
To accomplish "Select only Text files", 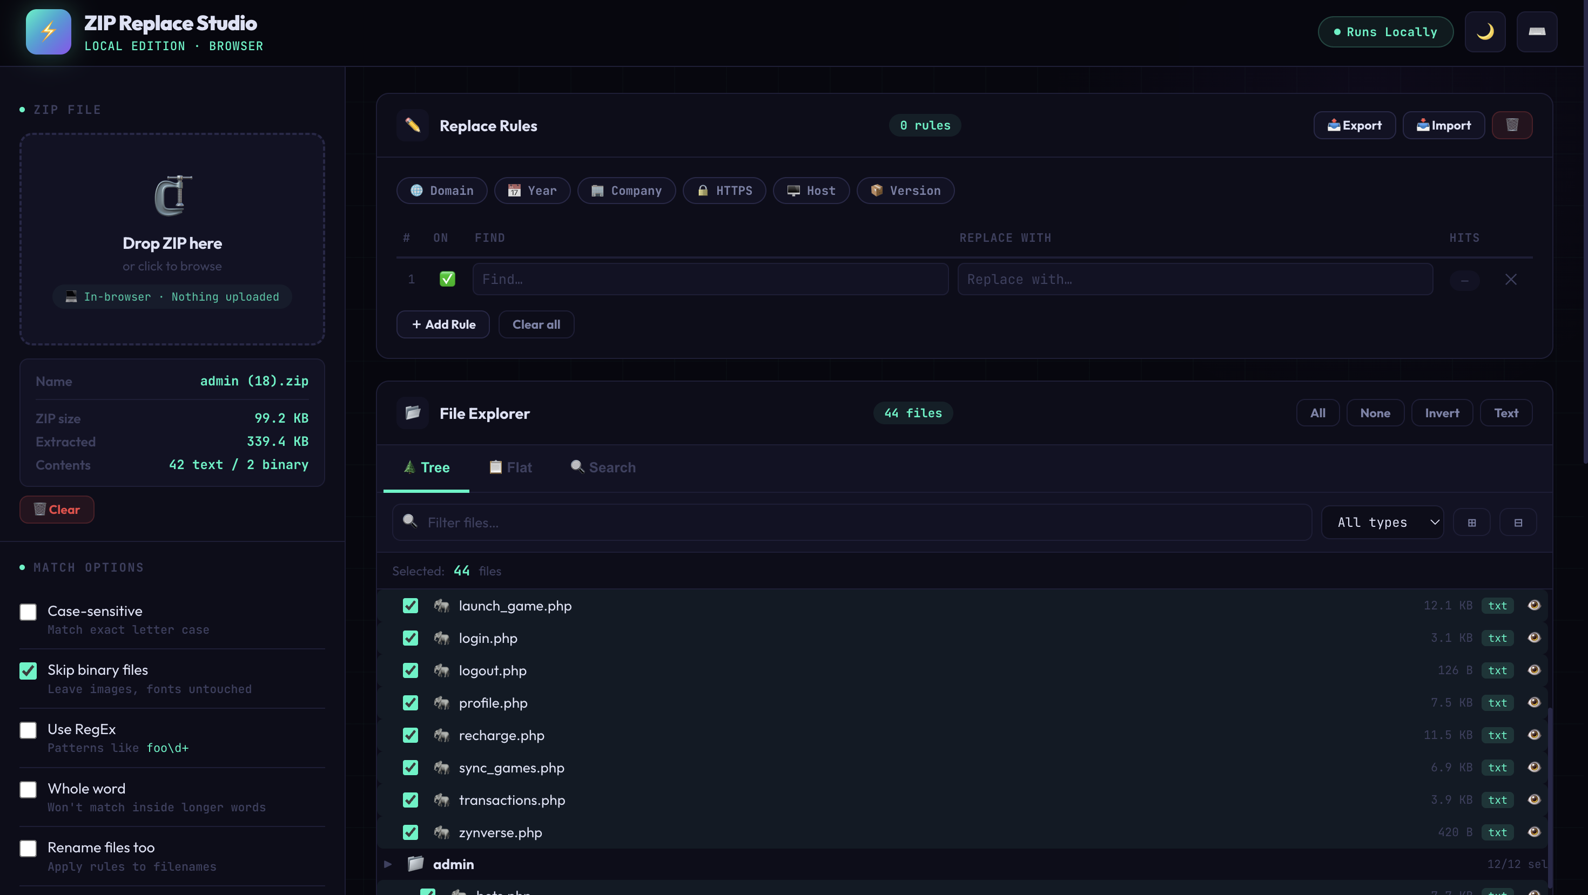I will [1505, 413].
